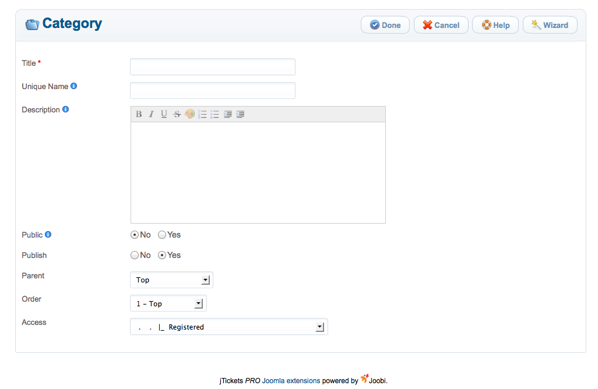598x389 pixels.
Task: Click the Order label
Action: point(31,299)
